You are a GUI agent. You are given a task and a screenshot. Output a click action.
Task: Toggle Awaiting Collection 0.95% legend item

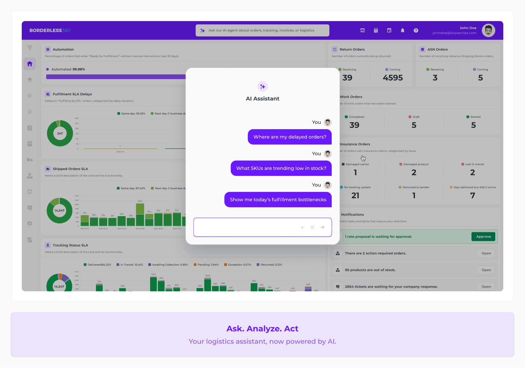tap(168, 265)
